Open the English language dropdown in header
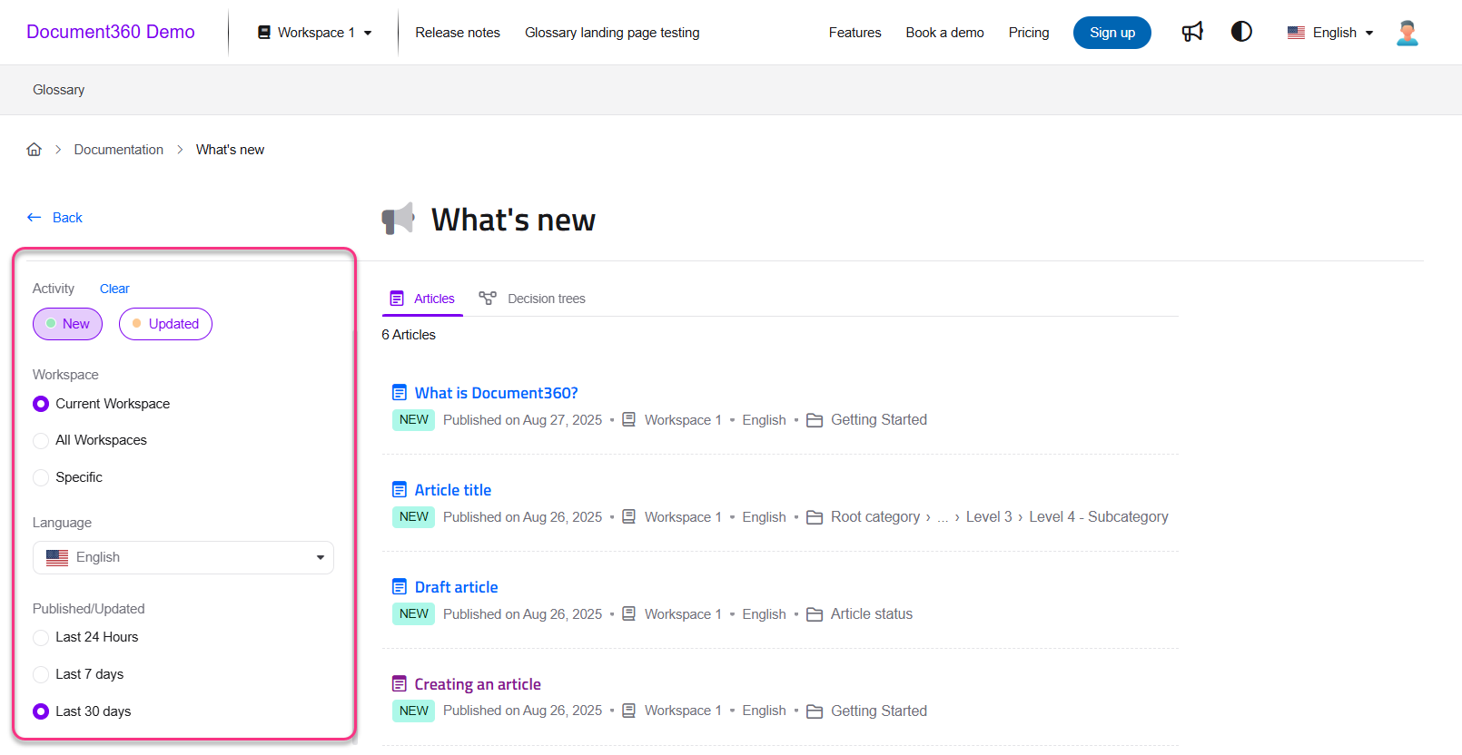Screen dimensions: 1462x755 pos(1330,33)
